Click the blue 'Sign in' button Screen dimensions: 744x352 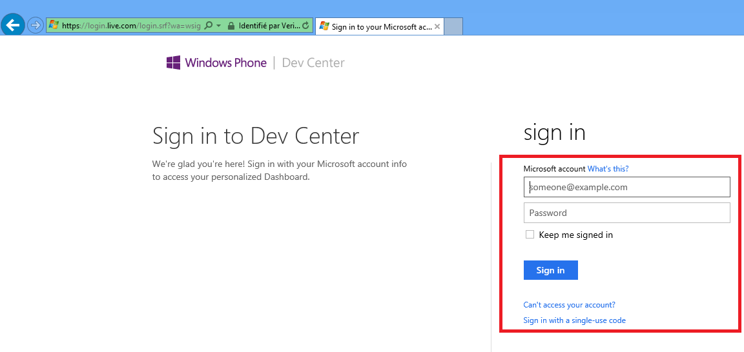click(551, 270)
